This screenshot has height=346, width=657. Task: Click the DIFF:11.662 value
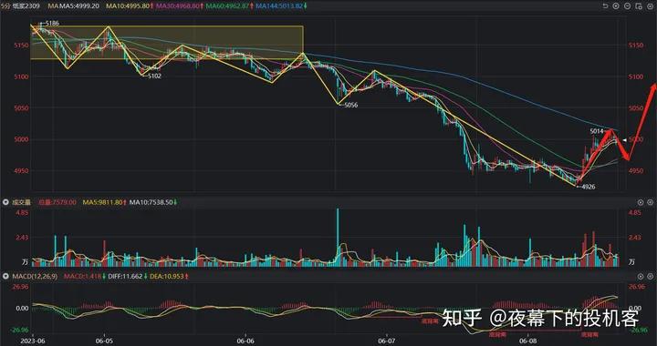[x=125, y=277]
